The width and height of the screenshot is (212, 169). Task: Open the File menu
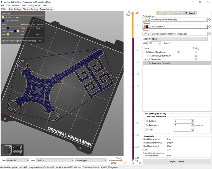click(2, 5)
